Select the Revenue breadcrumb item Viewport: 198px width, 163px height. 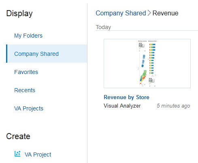[x=165, y=13]
